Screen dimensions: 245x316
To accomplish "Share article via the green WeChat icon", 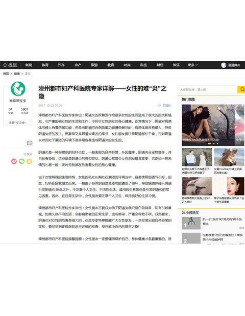I will [x=22, y=161].
